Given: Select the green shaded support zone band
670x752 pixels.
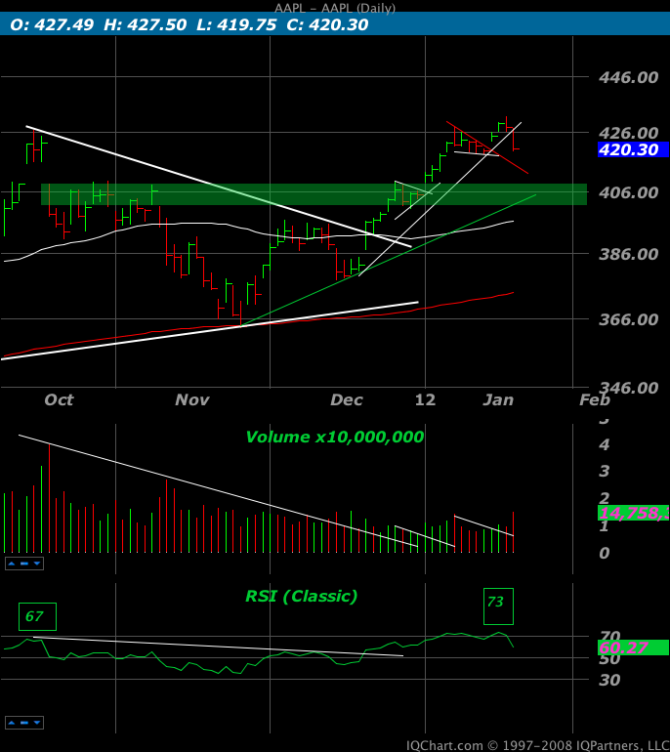Looking at the screenshot, I should (314, 194).
